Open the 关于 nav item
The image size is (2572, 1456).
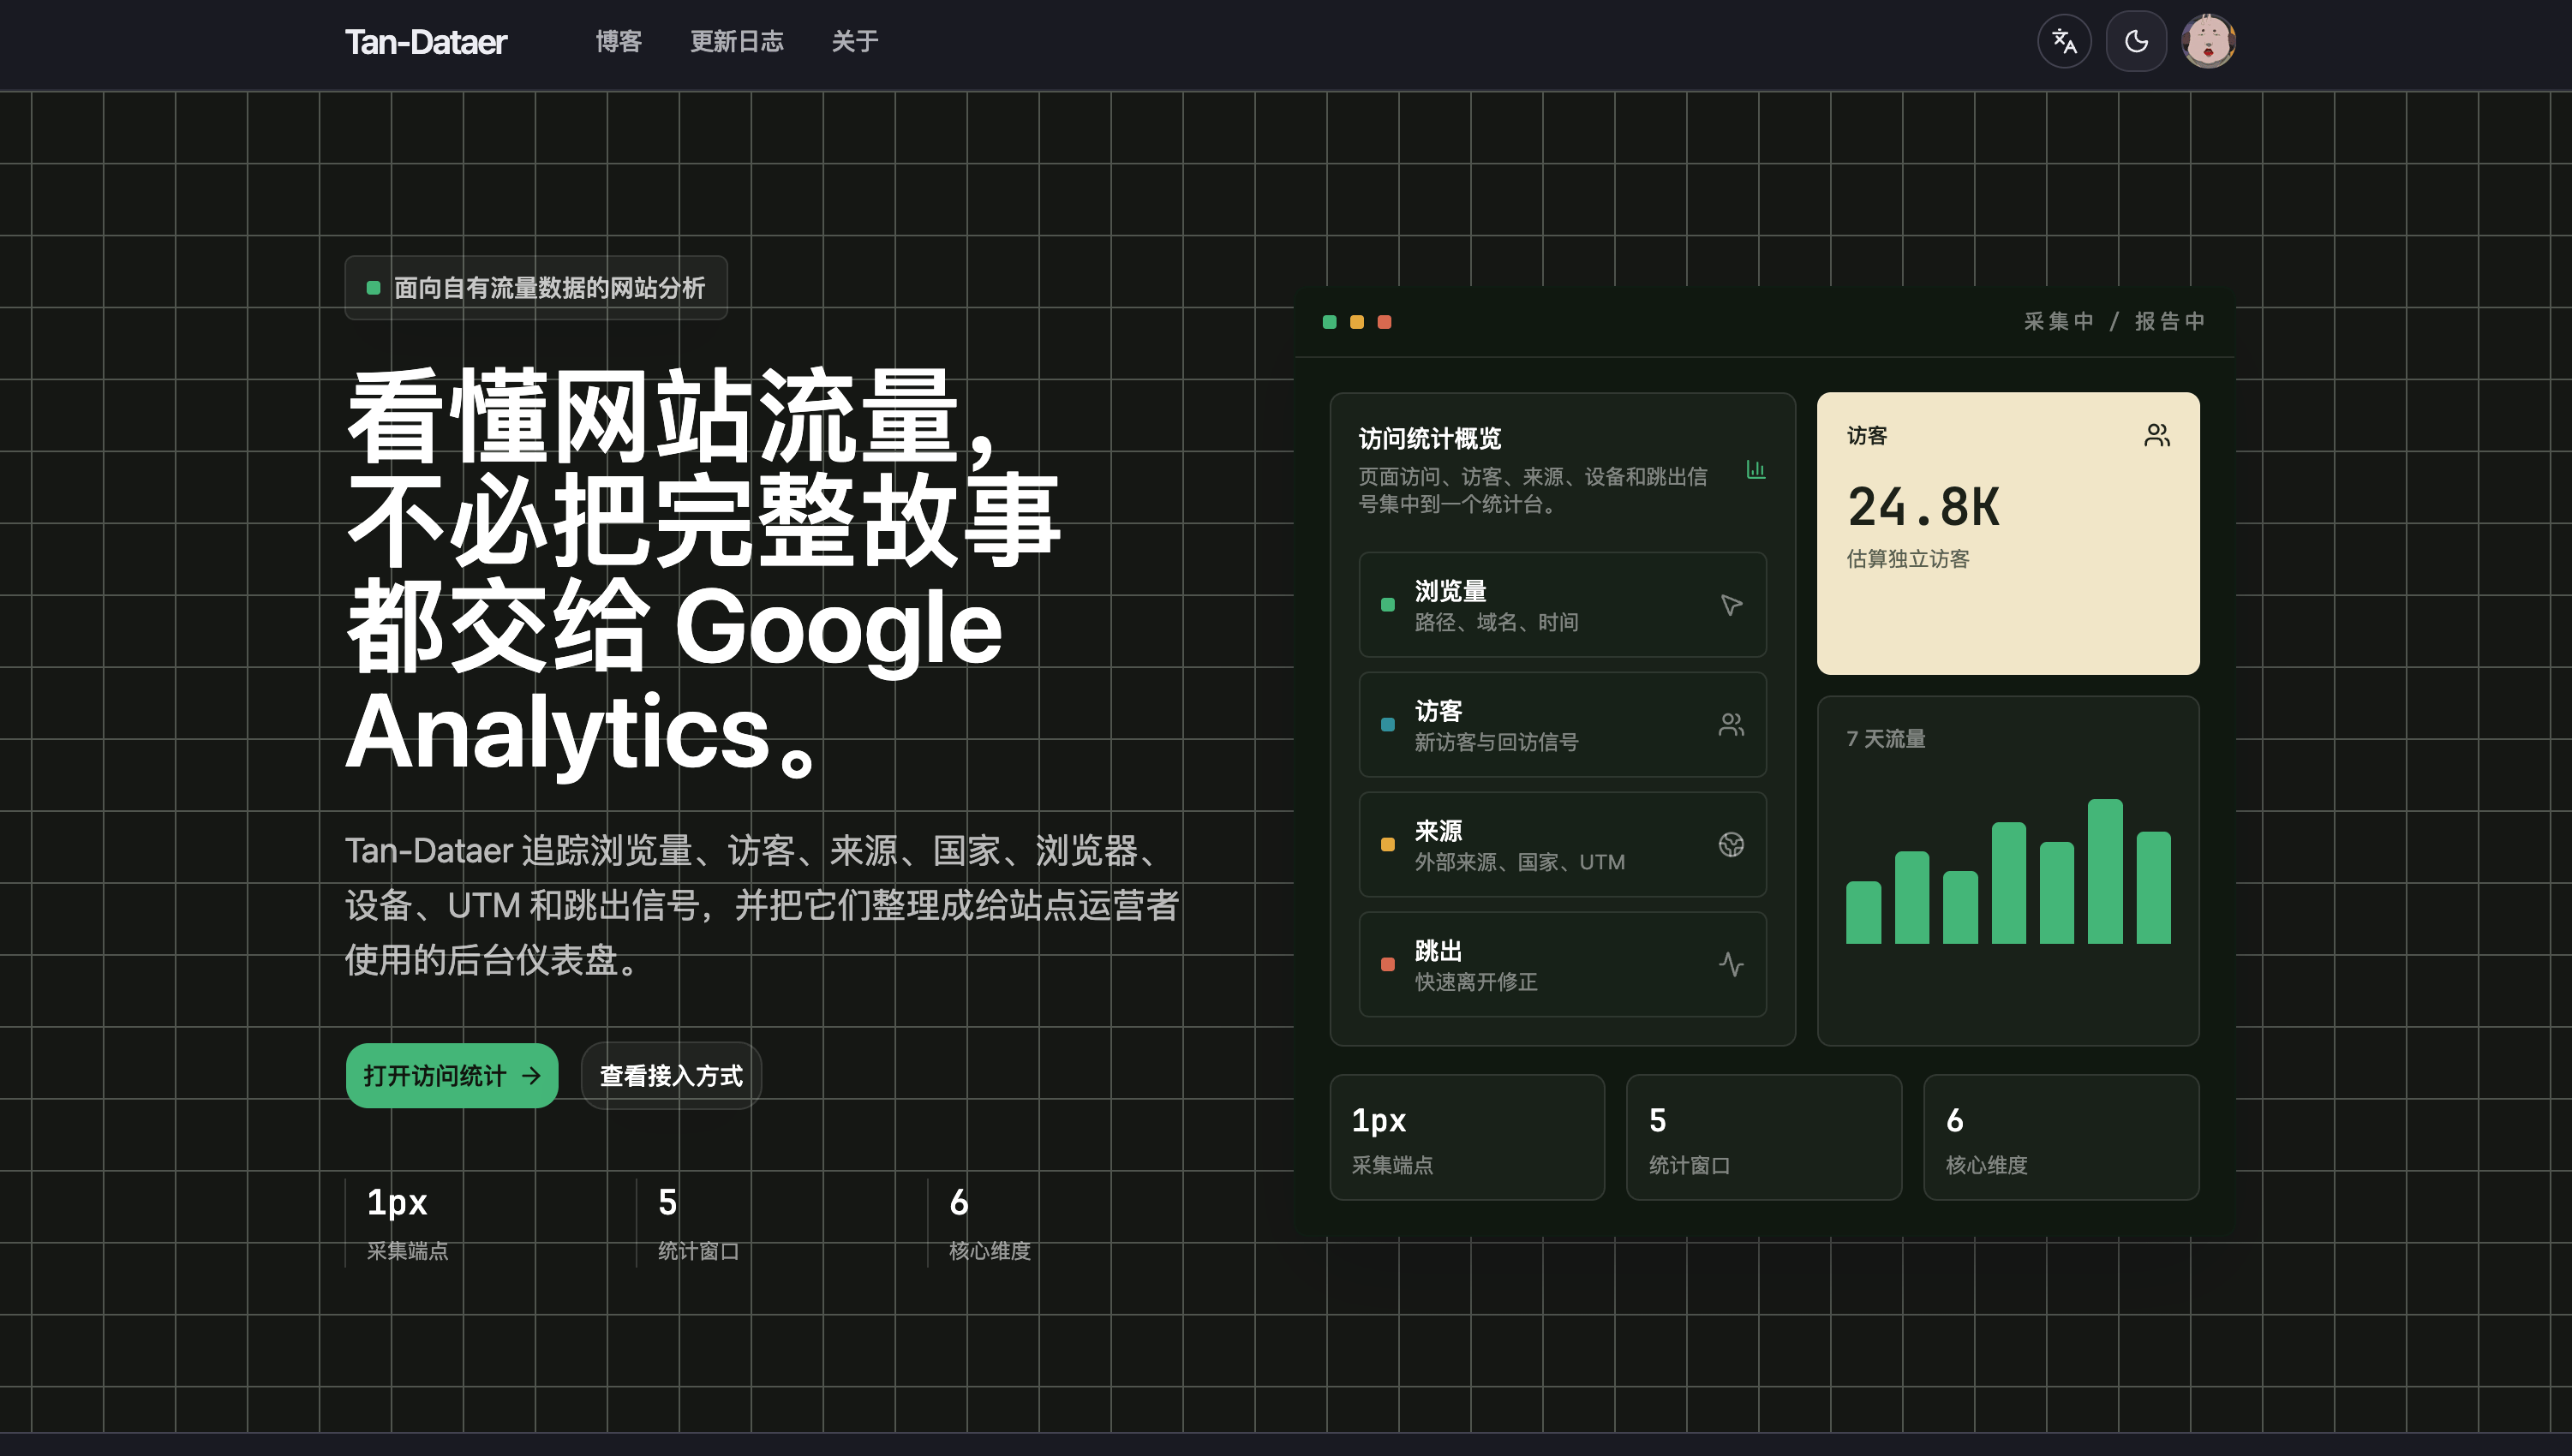[855, 41]
